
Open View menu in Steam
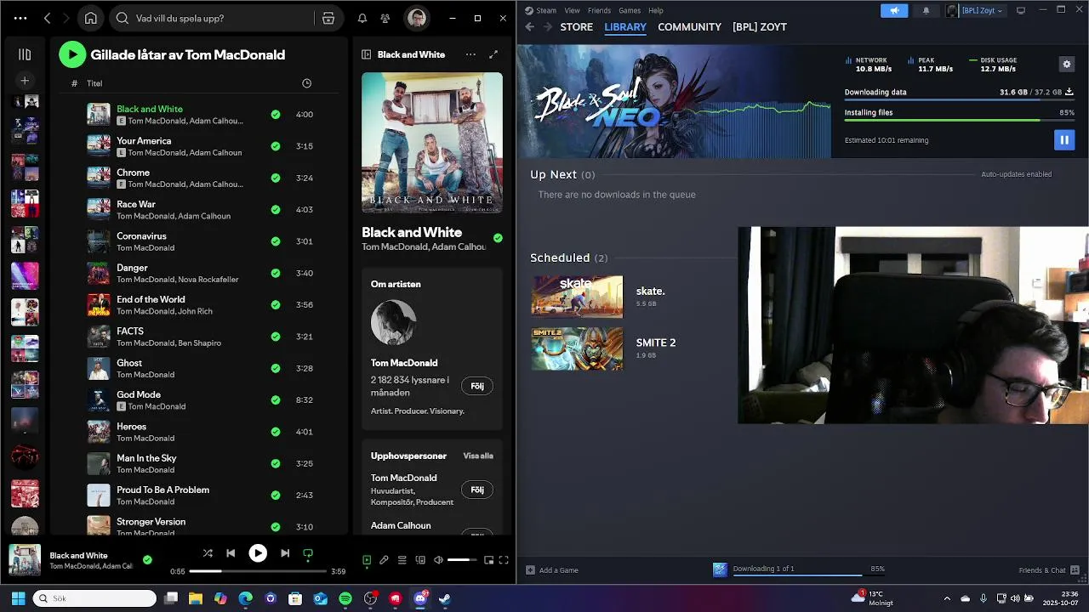[x=573, y=10]
